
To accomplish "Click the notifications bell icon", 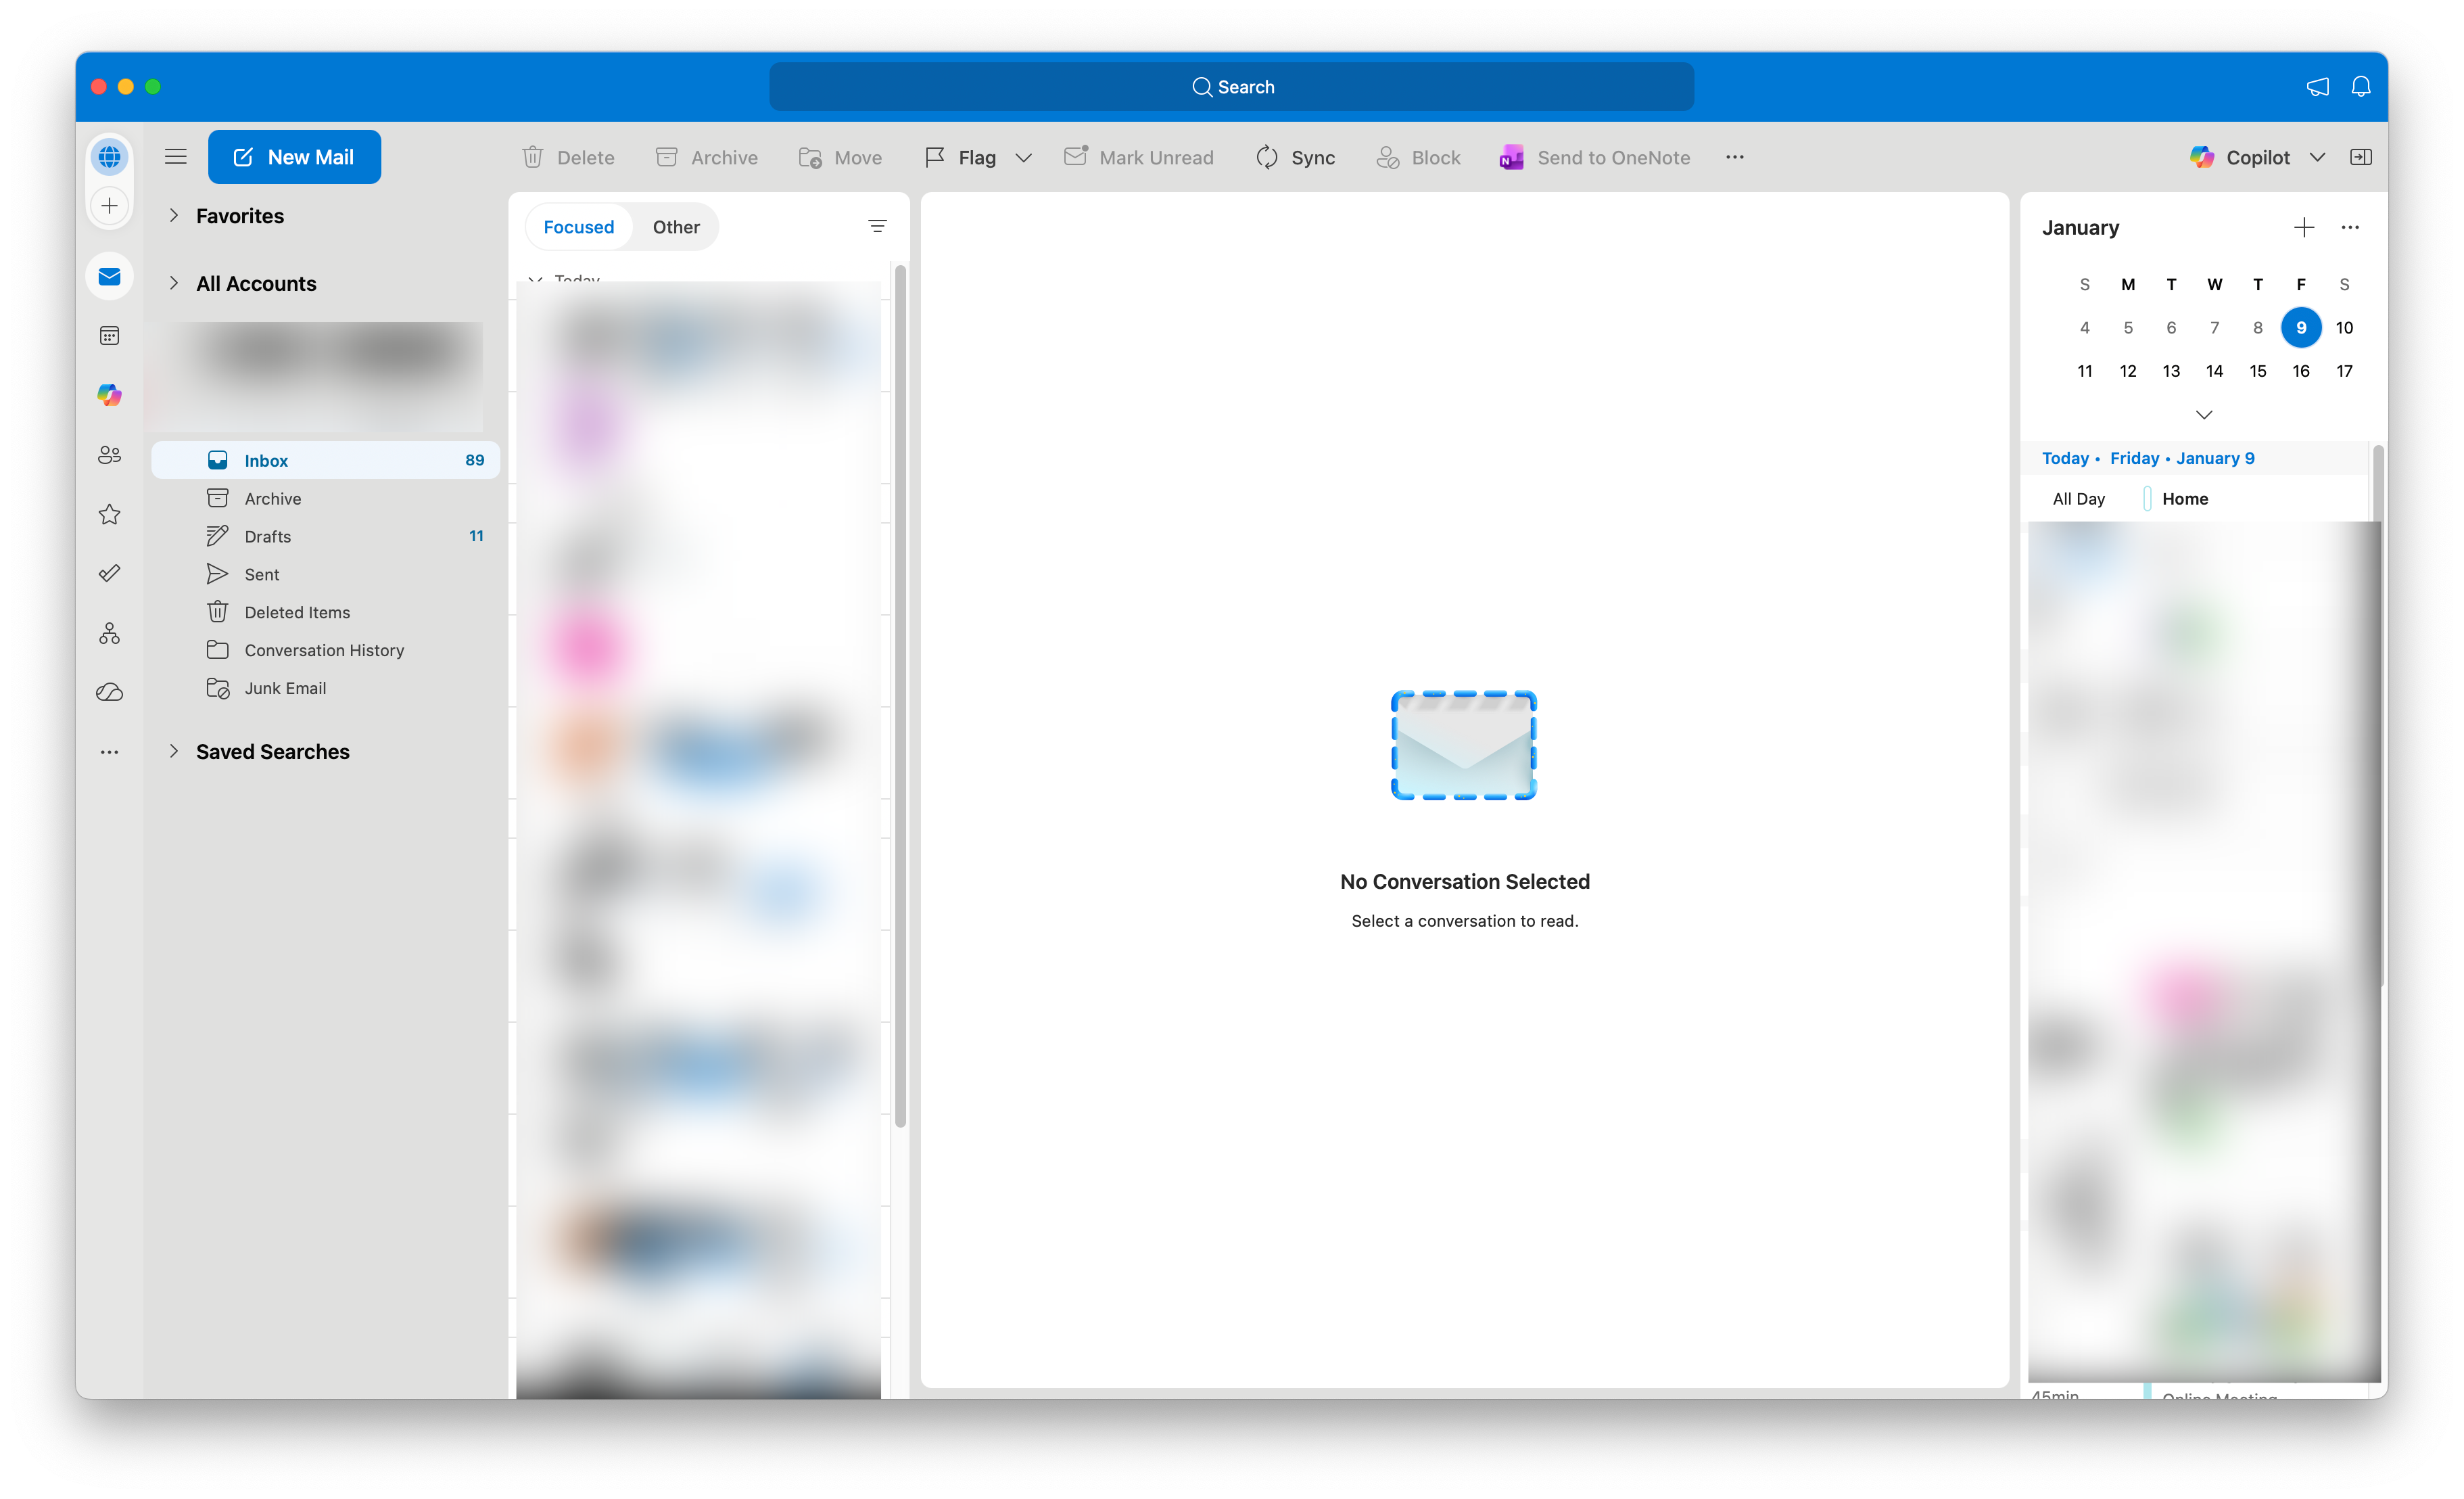I will click(x=2360, y=87).
